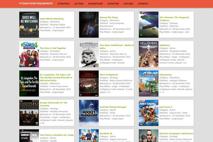Open the Wars of Napoleon cover image

coord(89,83)
